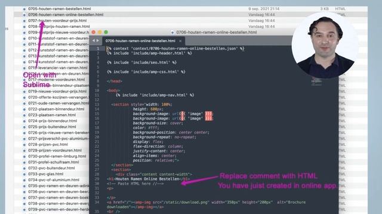
Task: Click line number 30 in editor gutter
Action: [97, 184]
